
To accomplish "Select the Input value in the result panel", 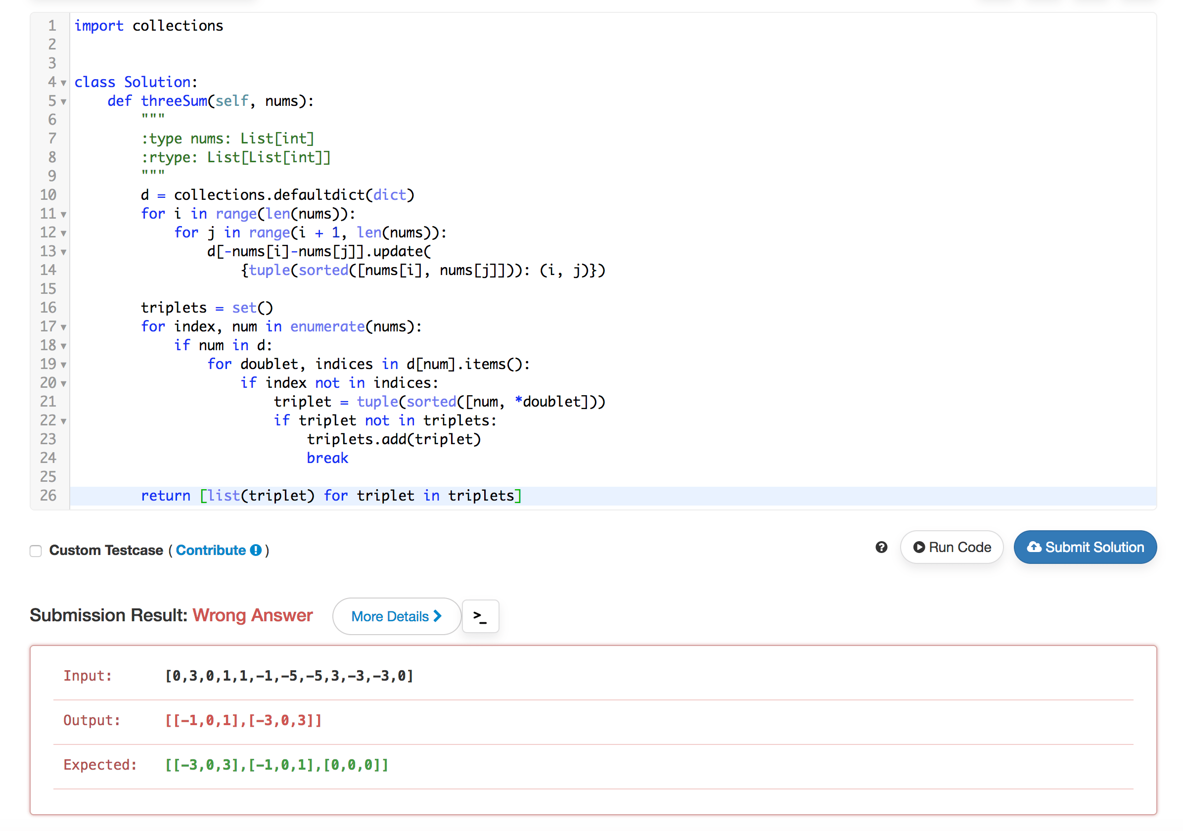I will pyautogui.click(x=288, y=675).
